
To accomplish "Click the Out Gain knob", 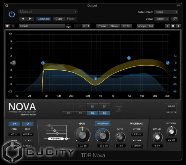I will [172, 131].
